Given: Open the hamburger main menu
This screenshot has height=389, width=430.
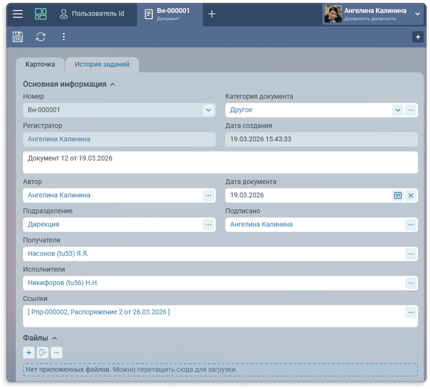Looking at the screenshot, I should 18,14.
